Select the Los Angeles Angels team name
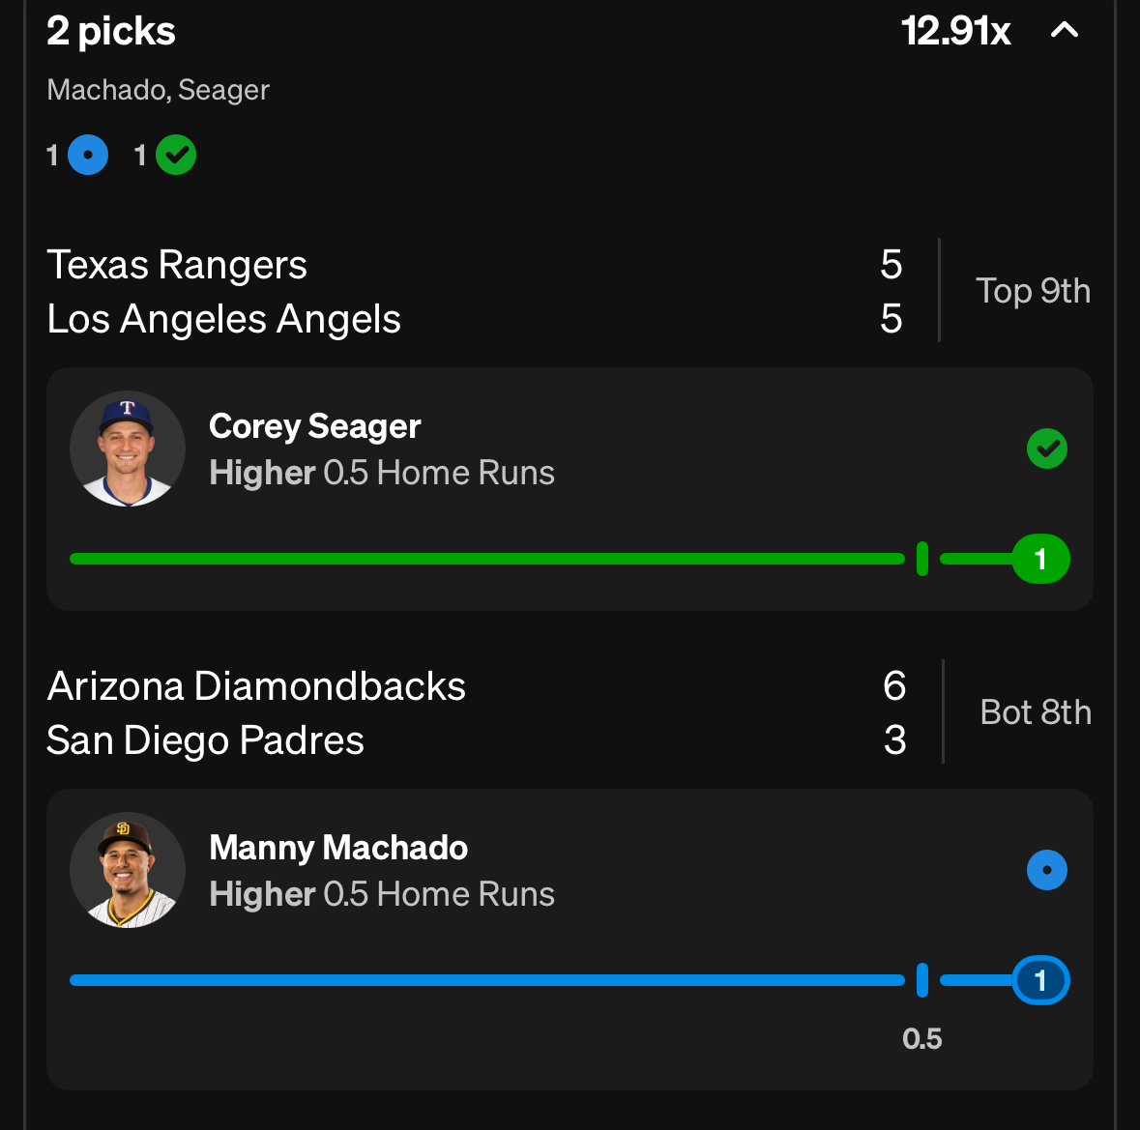The width and height of the screenshot is (1140, 1130). [223, 319]
